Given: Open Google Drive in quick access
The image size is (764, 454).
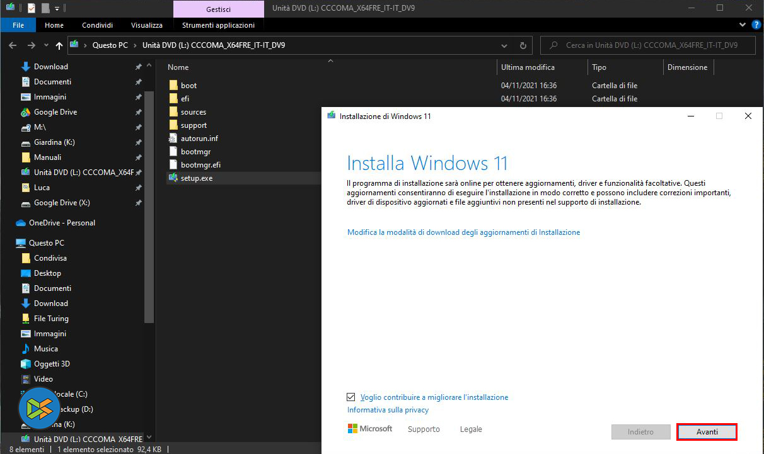Looking at the screenshot, I should tap(55, 112).
